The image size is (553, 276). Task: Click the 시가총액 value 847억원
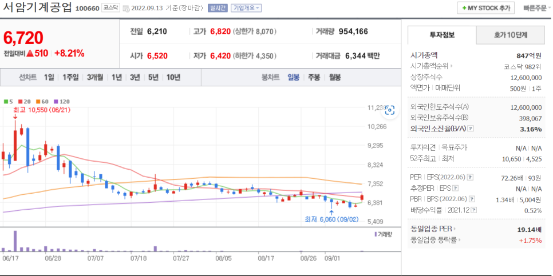(x=528, y=55)
